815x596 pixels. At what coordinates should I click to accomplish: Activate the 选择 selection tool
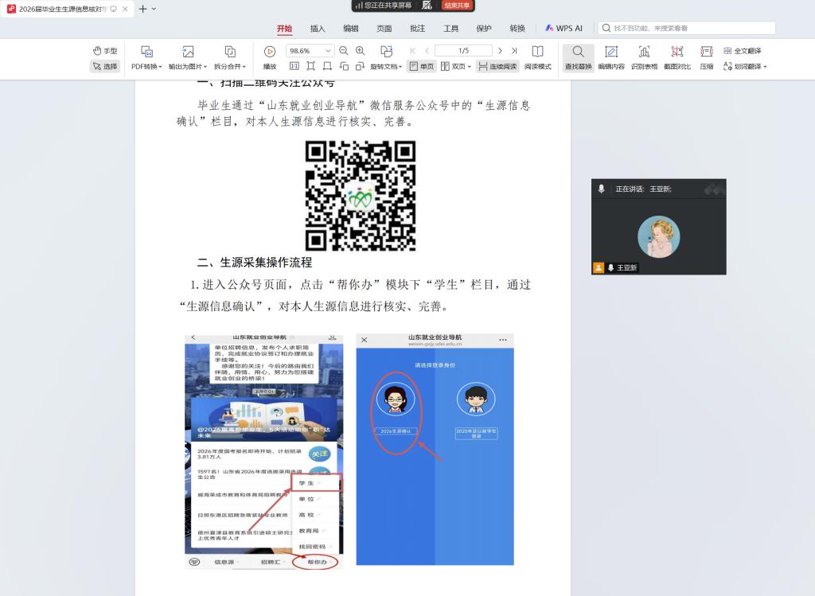click(x=105, y=66)
